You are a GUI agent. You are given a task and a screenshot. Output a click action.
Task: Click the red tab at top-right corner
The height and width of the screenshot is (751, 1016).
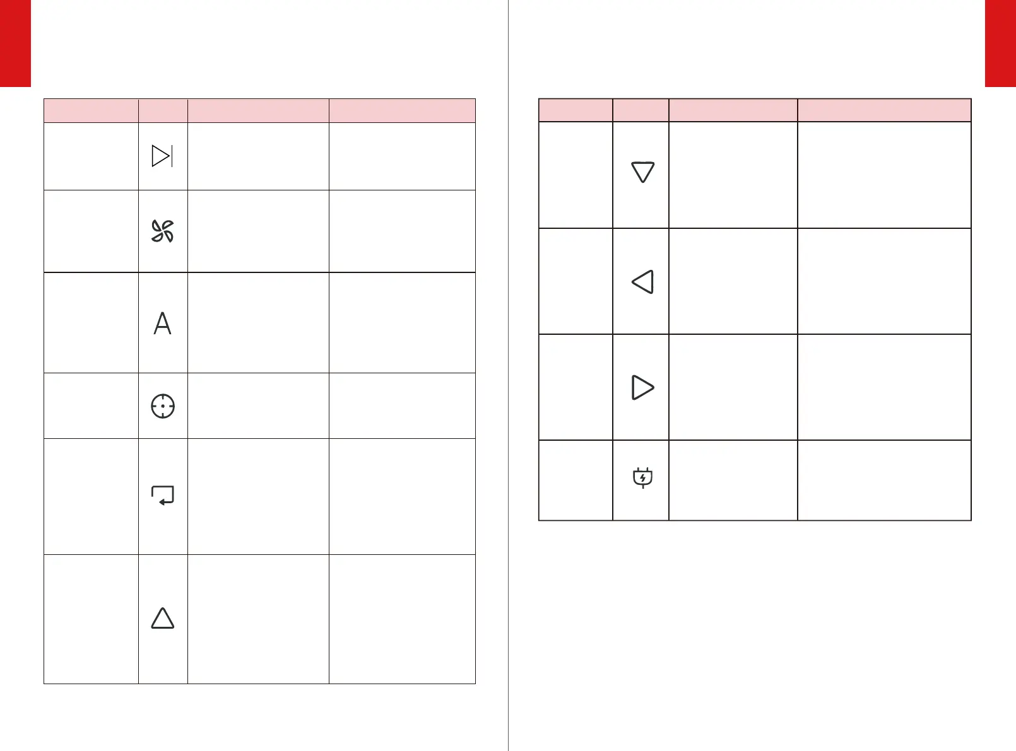point(1000,43)
